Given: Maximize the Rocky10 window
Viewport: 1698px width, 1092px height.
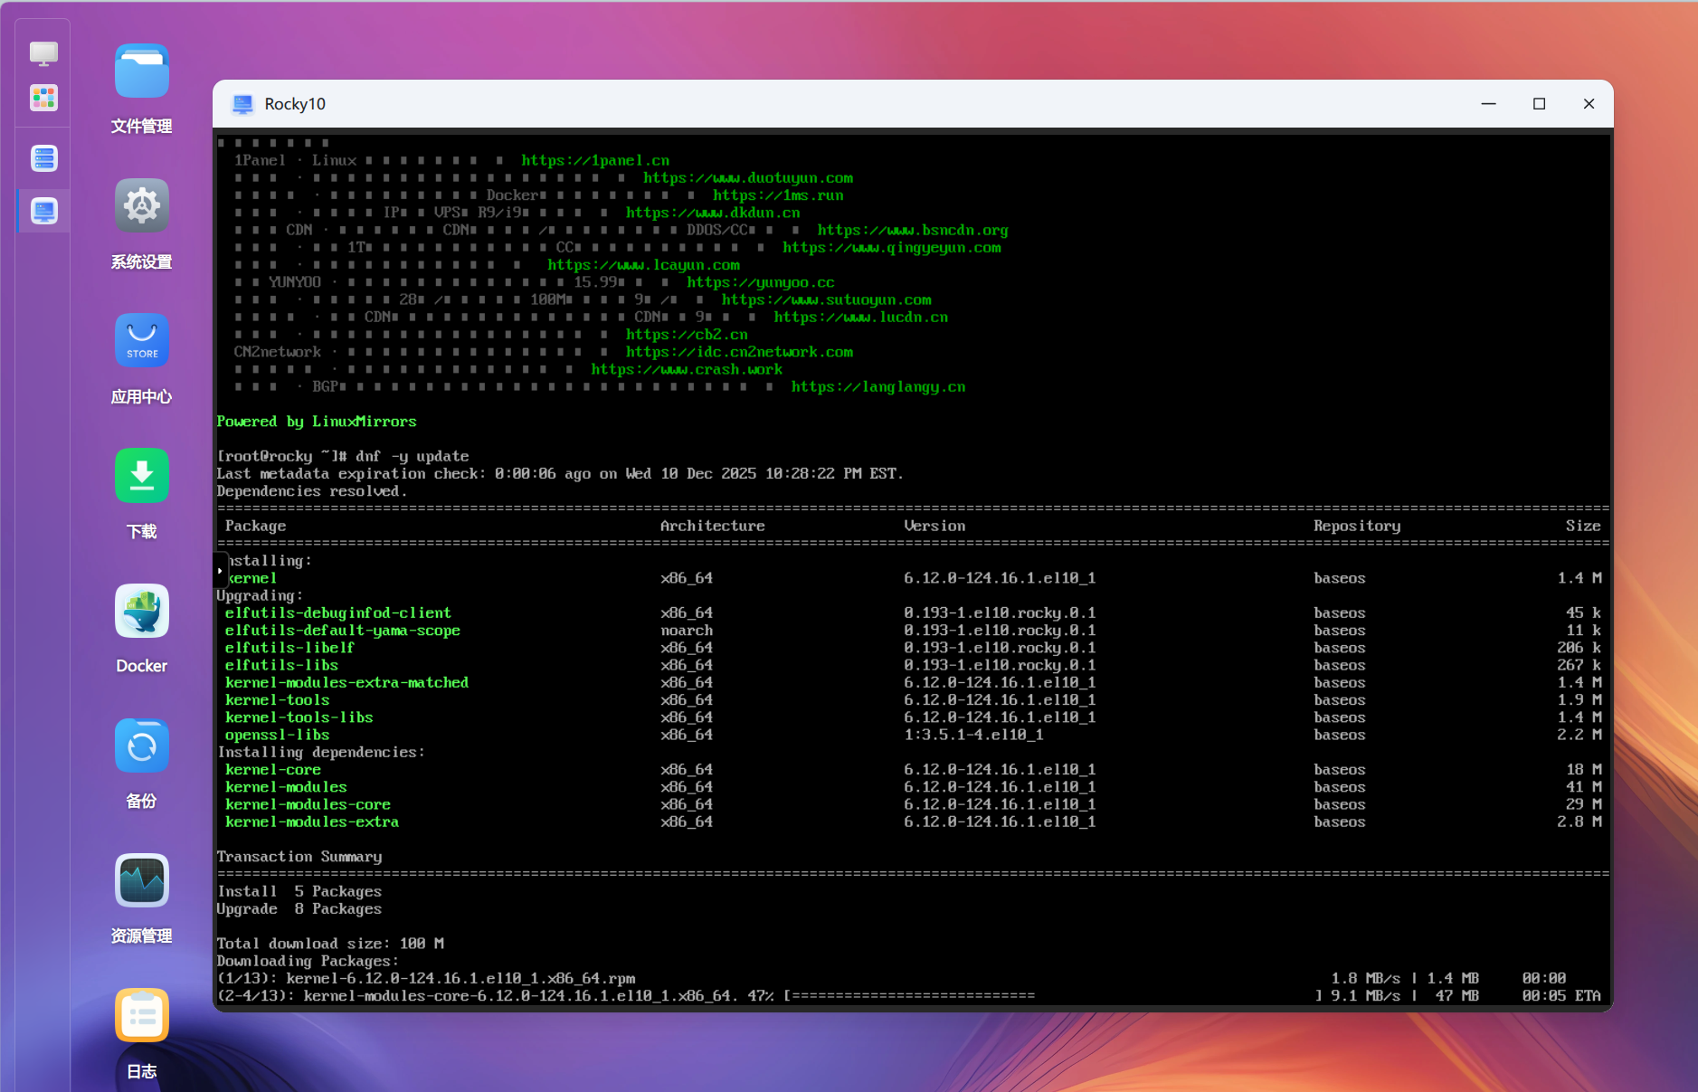Looking at the screenshot, I should (x=1539, y=104).
